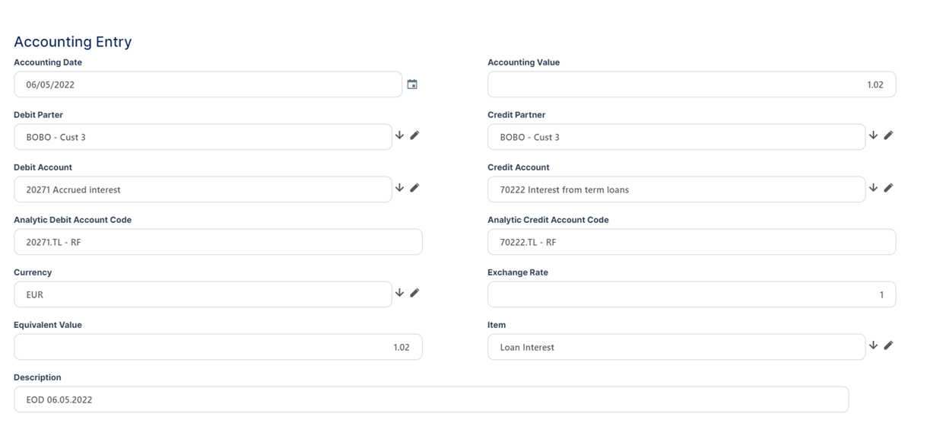Viewport: 943px width, 439px height.
Task: Edit the Item using the pencil icon
Action: tap(888, 345)
